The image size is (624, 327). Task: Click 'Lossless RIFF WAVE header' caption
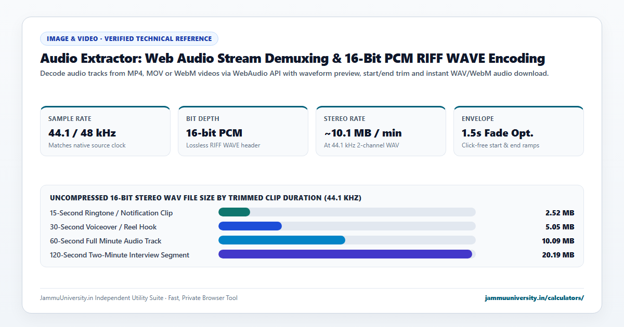click(x=223, y=145)
